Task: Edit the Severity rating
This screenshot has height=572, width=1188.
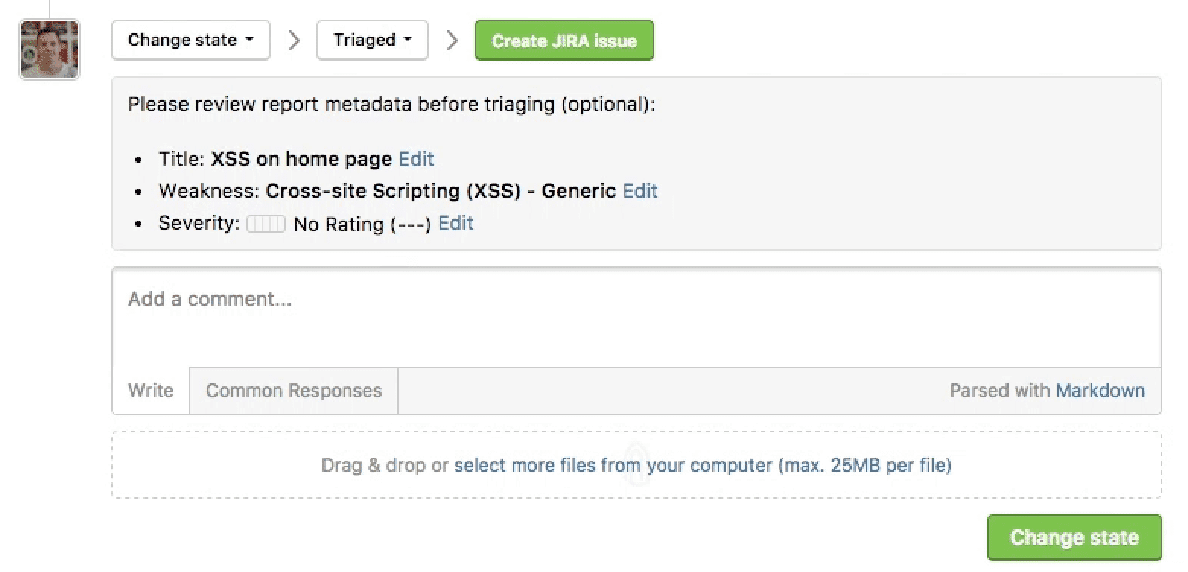Action: point(456,223)
